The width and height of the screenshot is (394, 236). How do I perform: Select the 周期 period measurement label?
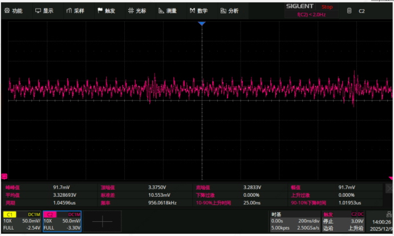point(10,202)
